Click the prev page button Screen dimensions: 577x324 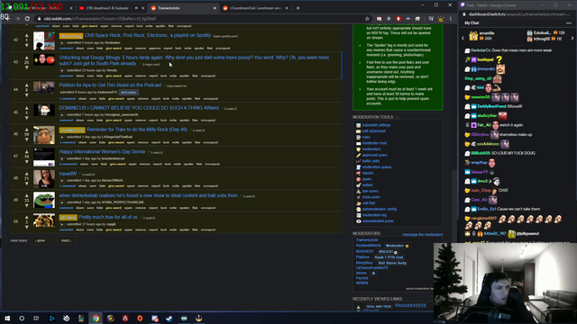point(40,240)
